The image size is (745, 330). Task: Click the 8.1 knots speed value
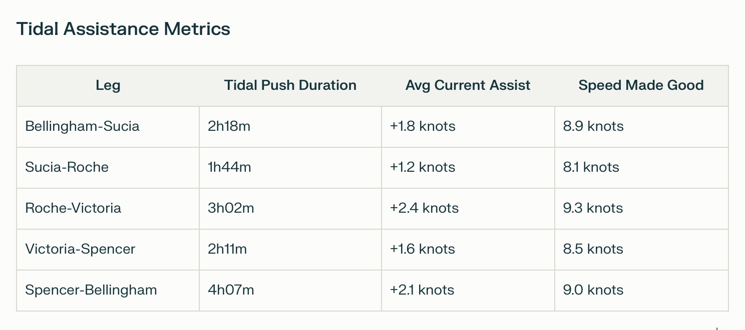[591, 167]
